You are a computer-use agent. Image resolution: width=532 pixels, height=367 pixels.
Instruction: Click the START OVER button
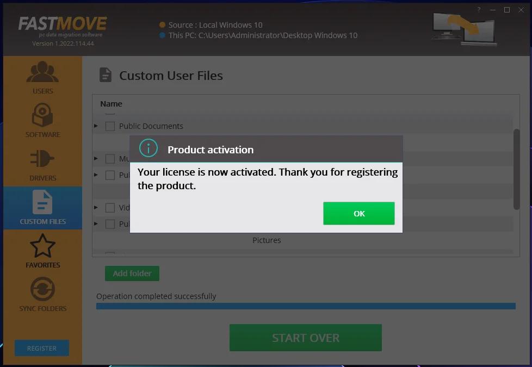305,338
